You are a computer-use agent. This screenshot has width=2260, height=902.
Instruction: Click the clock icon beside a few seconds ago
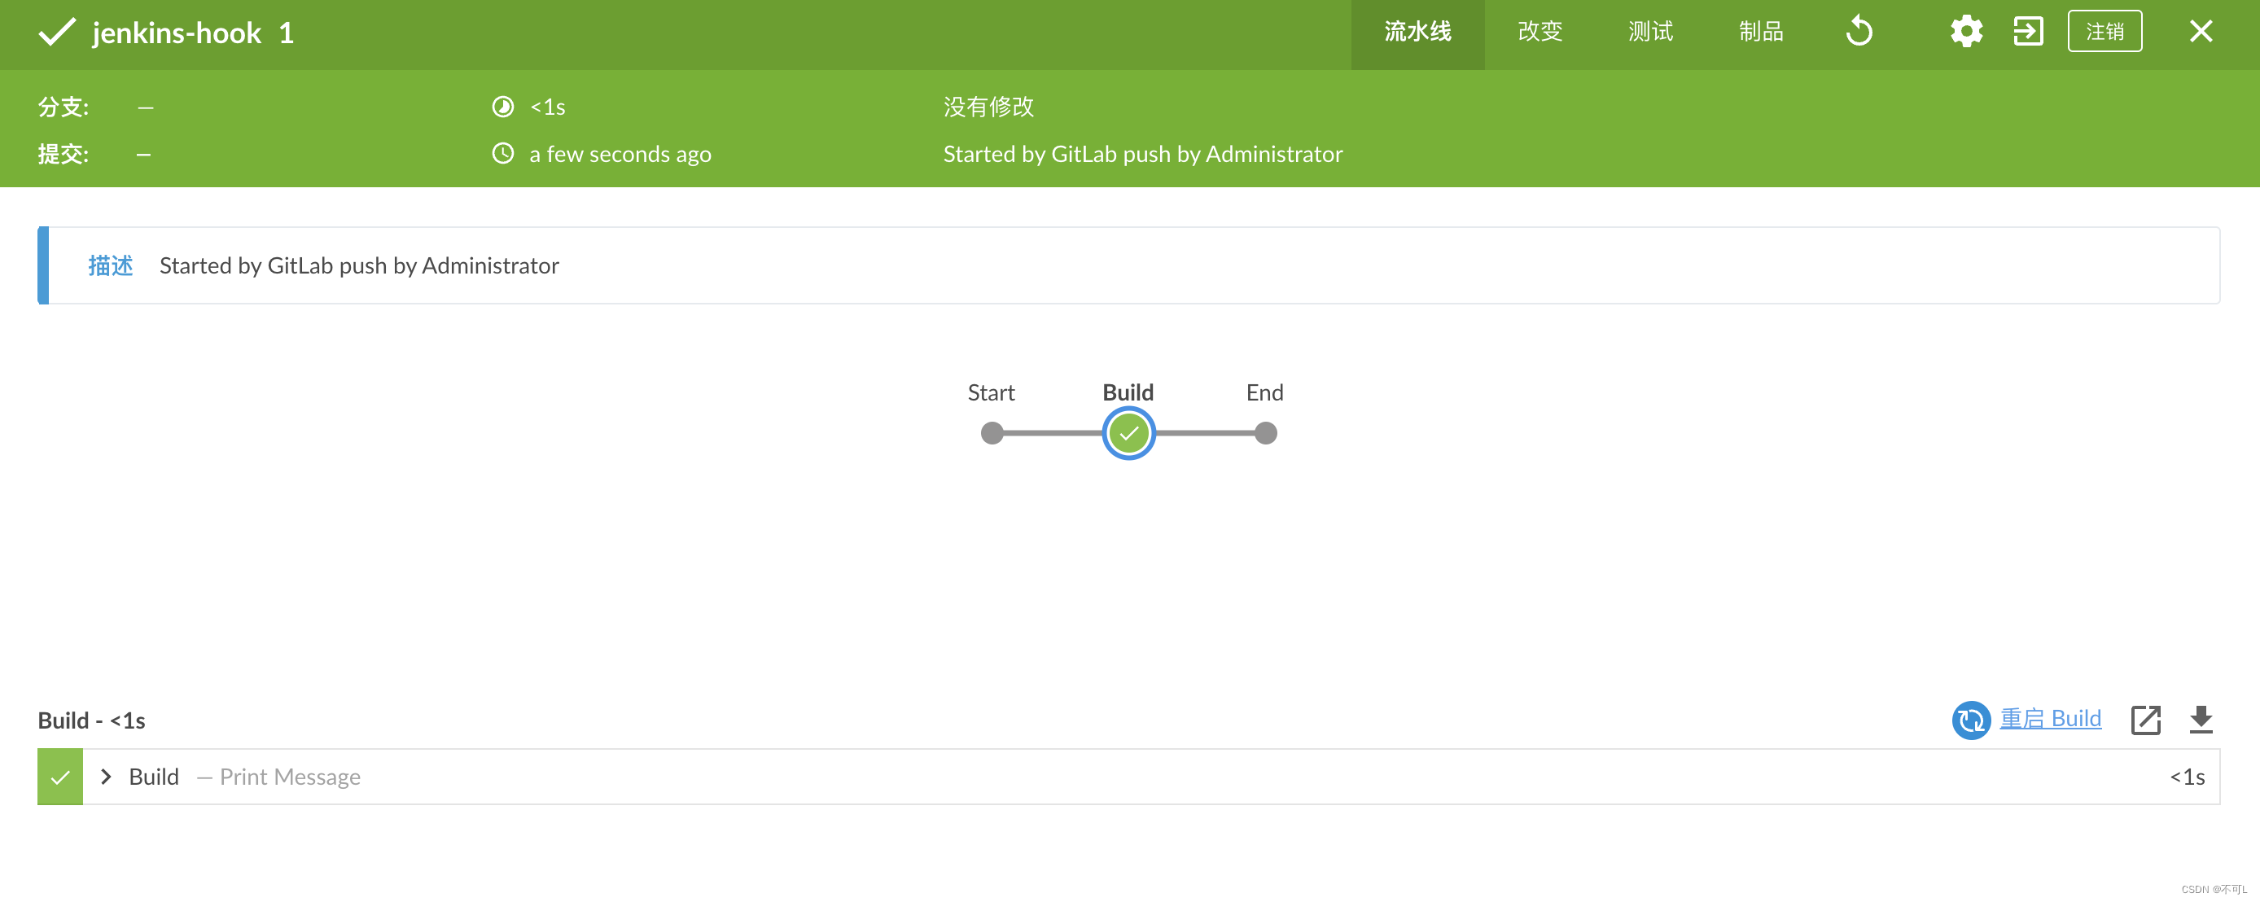click(x=502, y=154)
